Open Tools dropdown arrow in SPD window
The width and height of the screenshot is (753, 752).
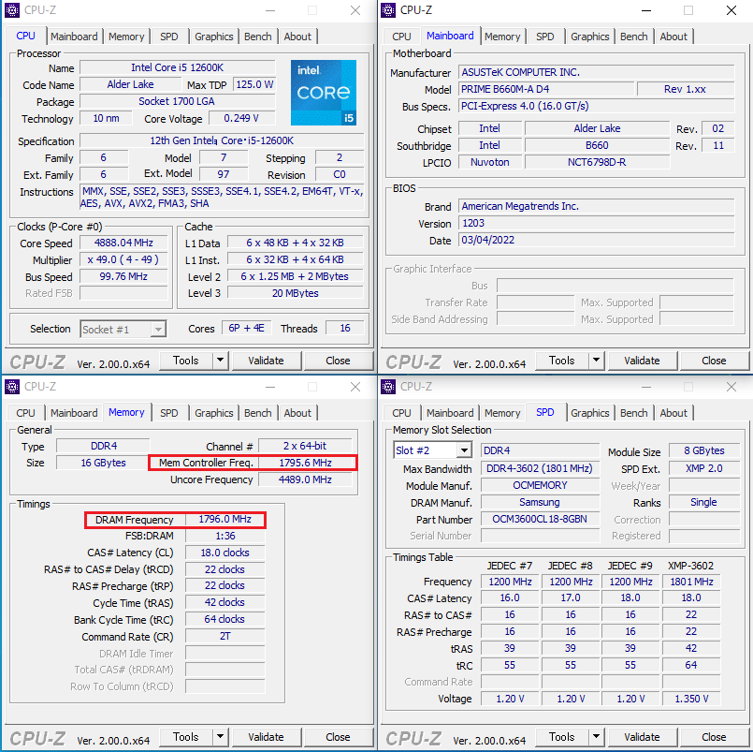coord(597,737)
